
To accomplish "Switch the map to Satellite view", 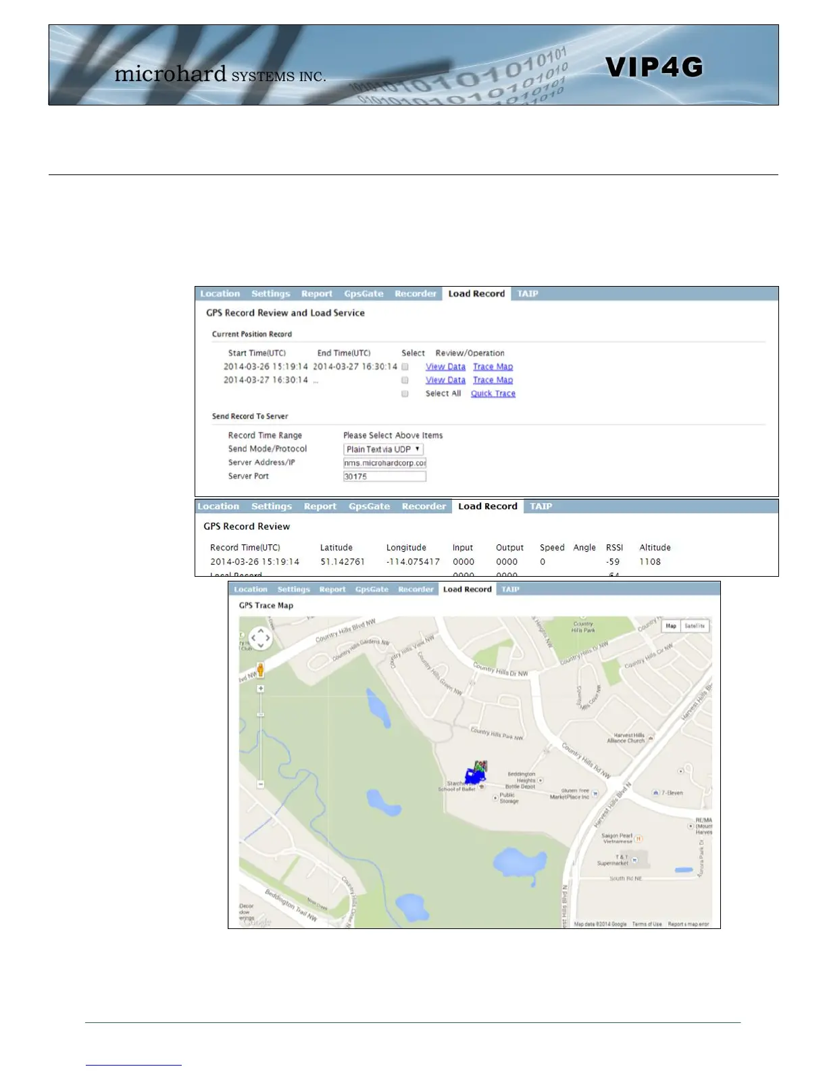I will (695, 626).
